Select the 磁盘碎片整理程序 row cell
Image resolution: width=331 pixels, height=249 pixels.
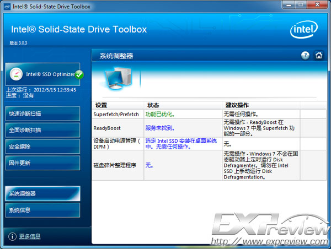(118, 165)
